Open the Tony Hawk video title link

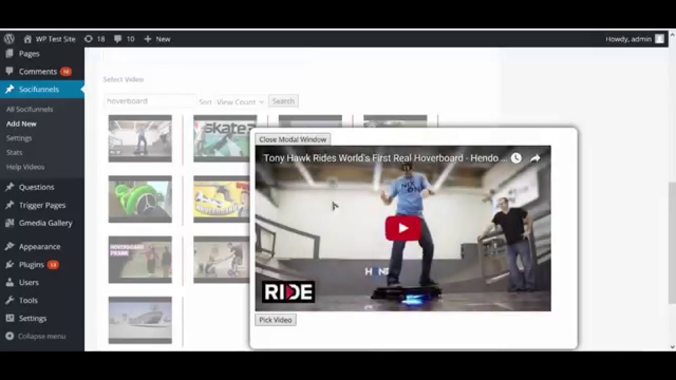pos(385,158)
